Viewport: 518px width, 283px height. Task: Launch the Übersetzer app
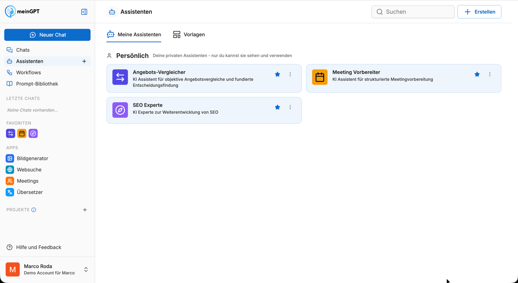47,192
